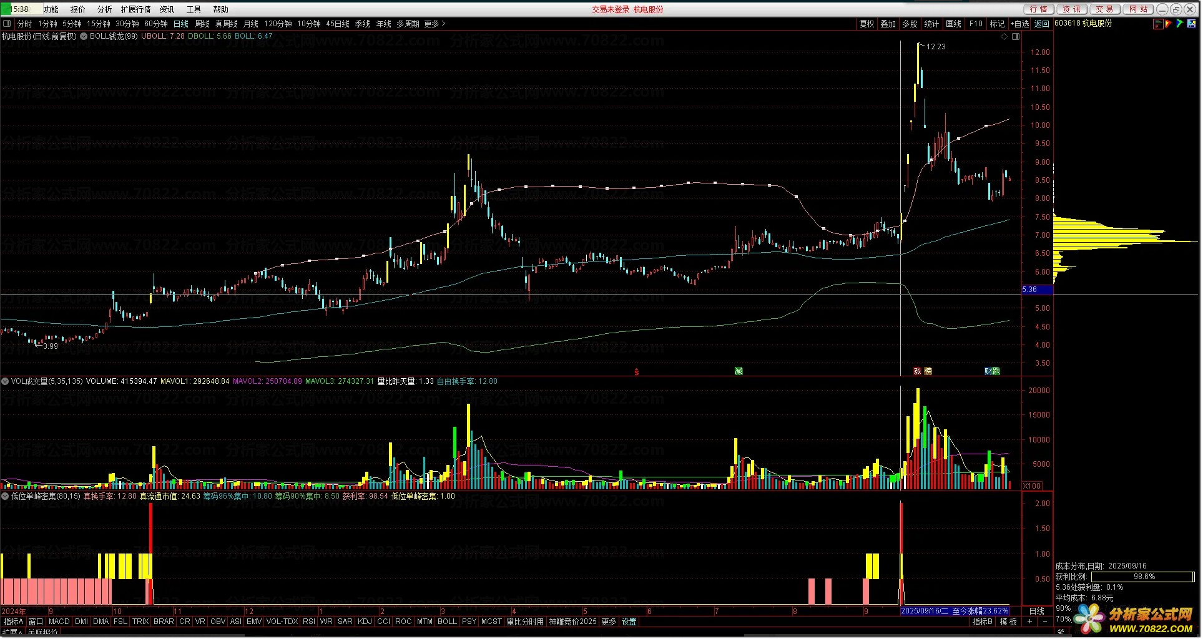
Task: Expand 更多 timeframe options chevron
Action: pyautogui.click(x=443, y=24)
